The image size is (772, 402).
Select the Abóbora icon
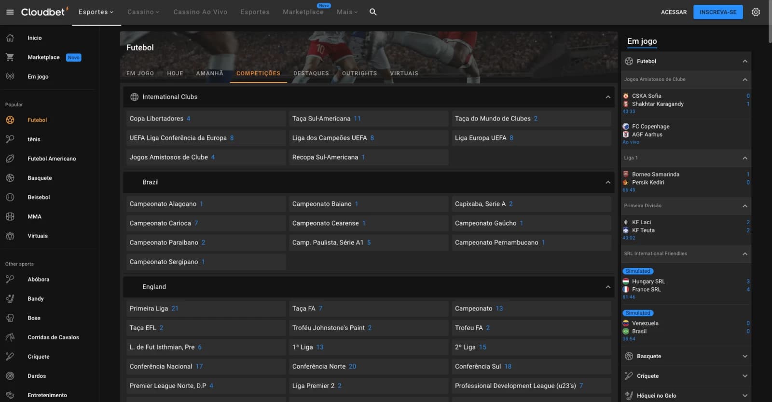(x=10, y=279)
